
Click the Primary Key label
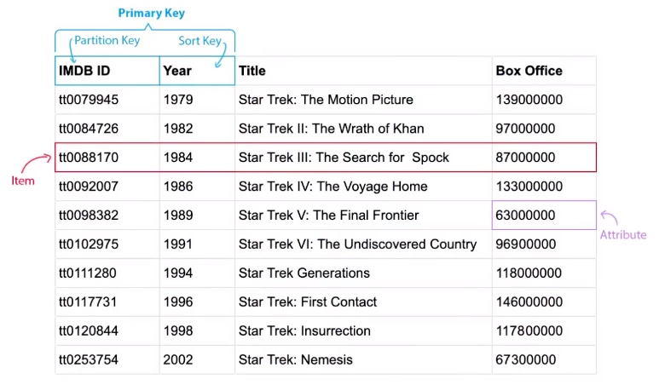click(151, 13)
